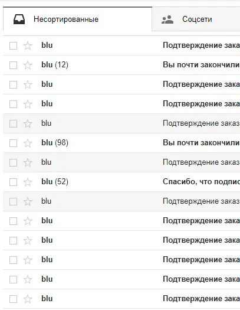This screenshot has width=240, height=310.
Task: Select the checkbox of the last blu email
Action: [x=13, y=299]
